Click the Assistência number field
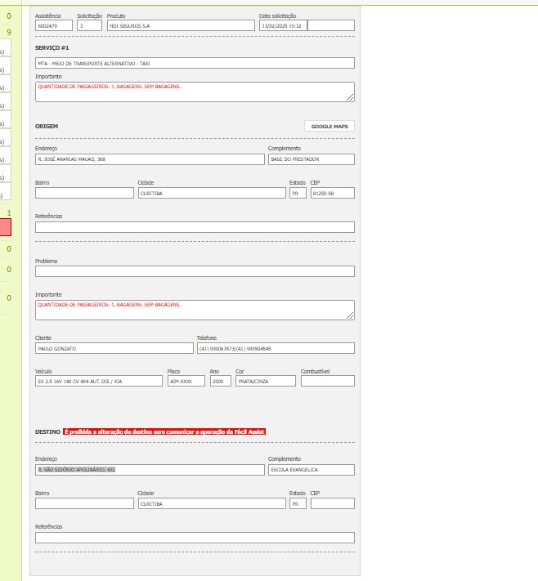The width and height of the screenshot is (538, 581). coord(54,26)
